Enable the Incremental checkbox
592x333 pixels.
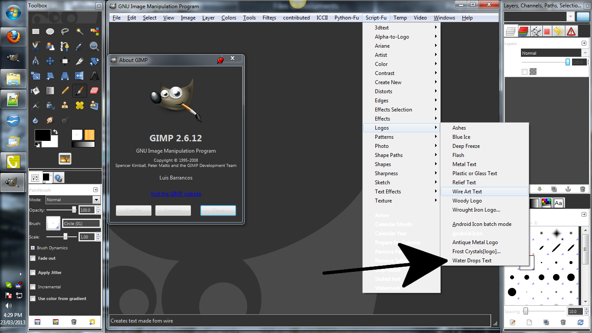[x=33, y=287]
